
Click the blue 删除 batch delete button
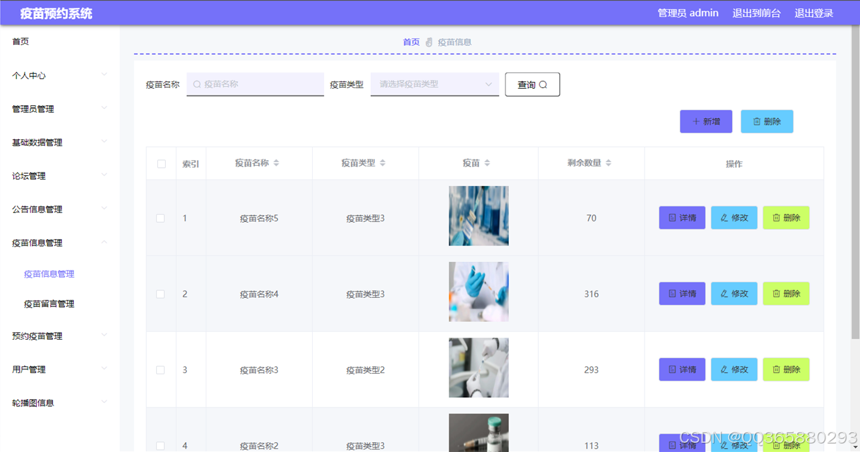click(767, 121)
